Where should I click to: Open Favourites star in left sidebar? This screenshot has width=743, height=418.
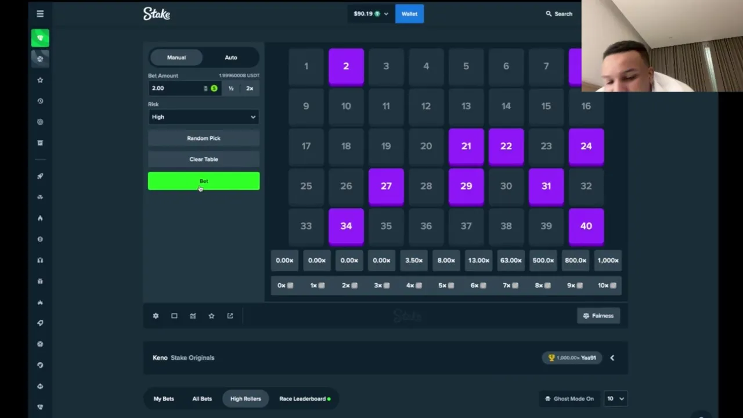point(40,80)
